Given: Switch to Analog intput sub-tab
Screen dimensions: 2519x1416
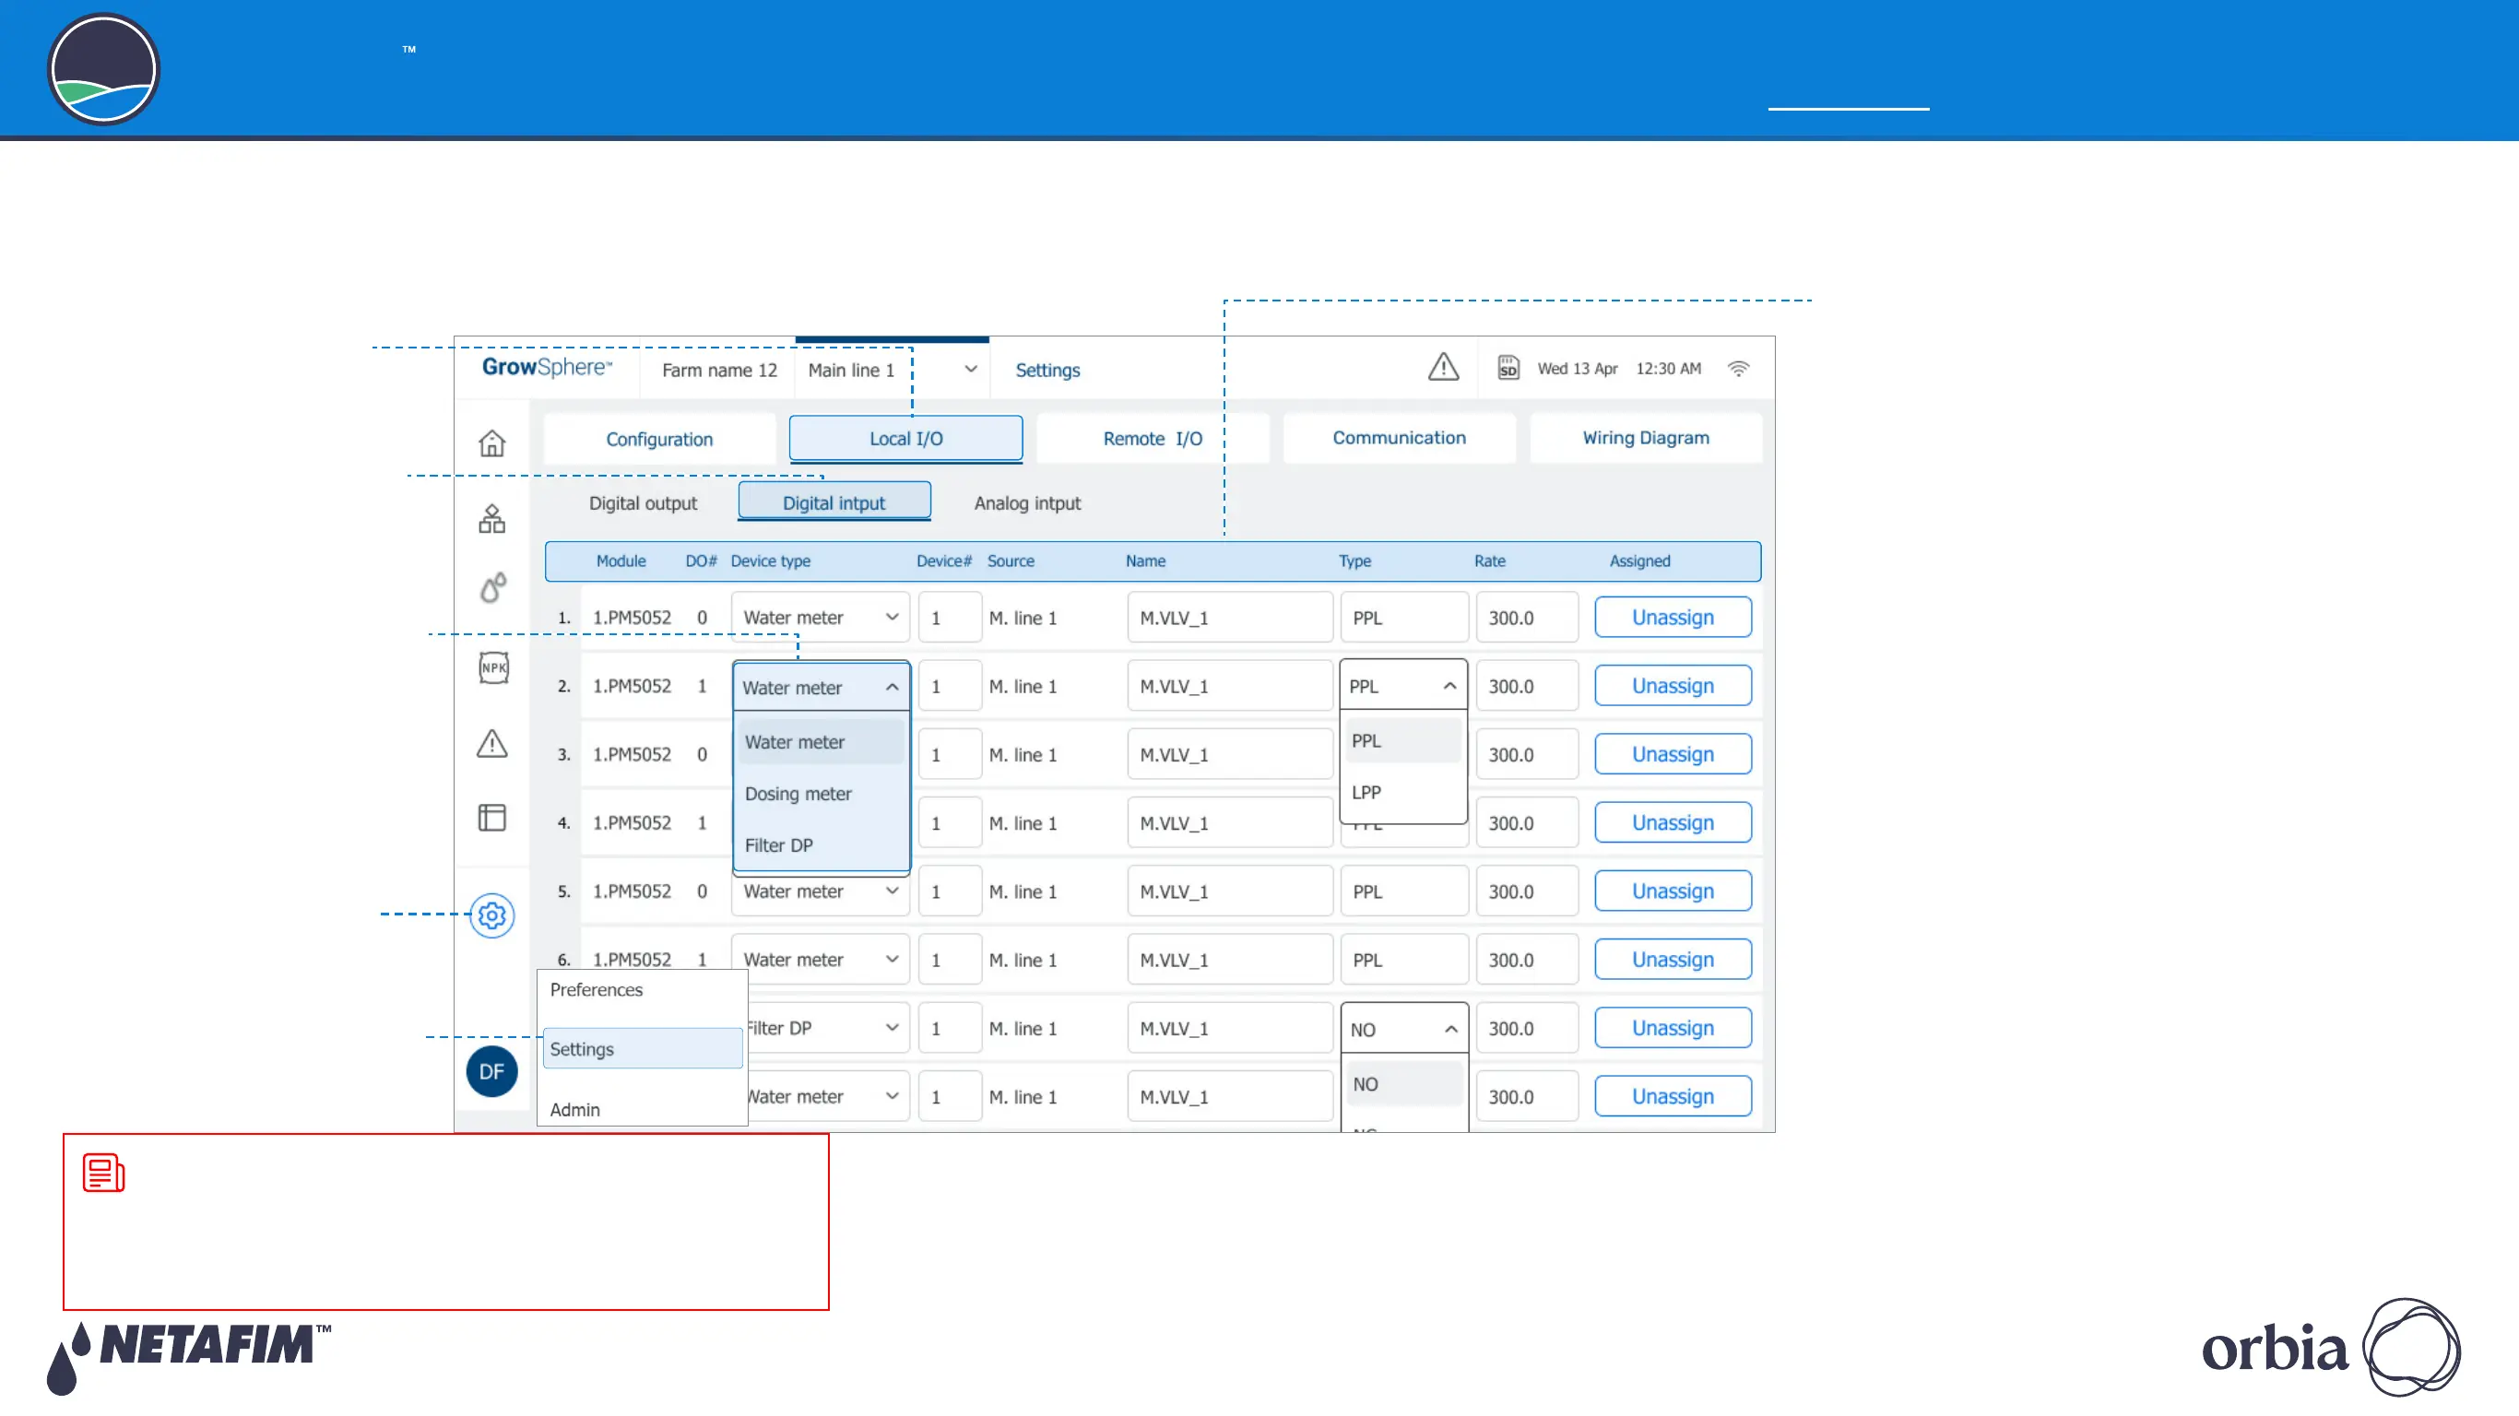Looking at the screenshot, I should tap(1027, 502).
